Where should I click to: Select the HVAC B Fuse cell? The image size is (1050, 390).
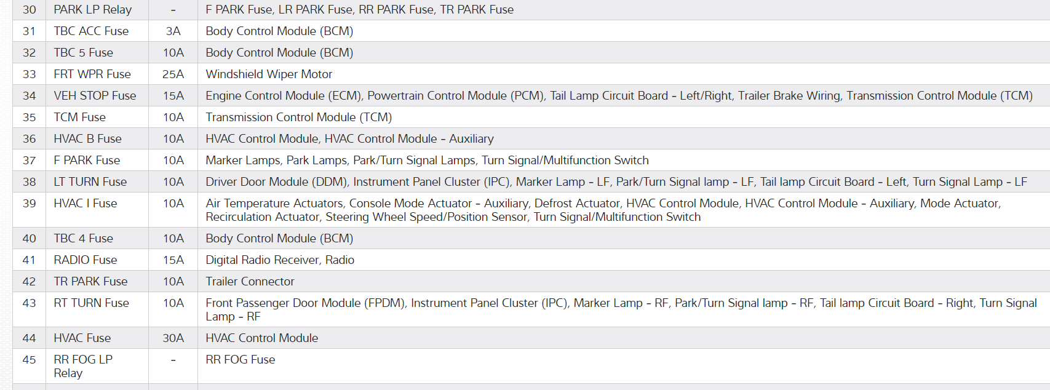tap(87, 139)
